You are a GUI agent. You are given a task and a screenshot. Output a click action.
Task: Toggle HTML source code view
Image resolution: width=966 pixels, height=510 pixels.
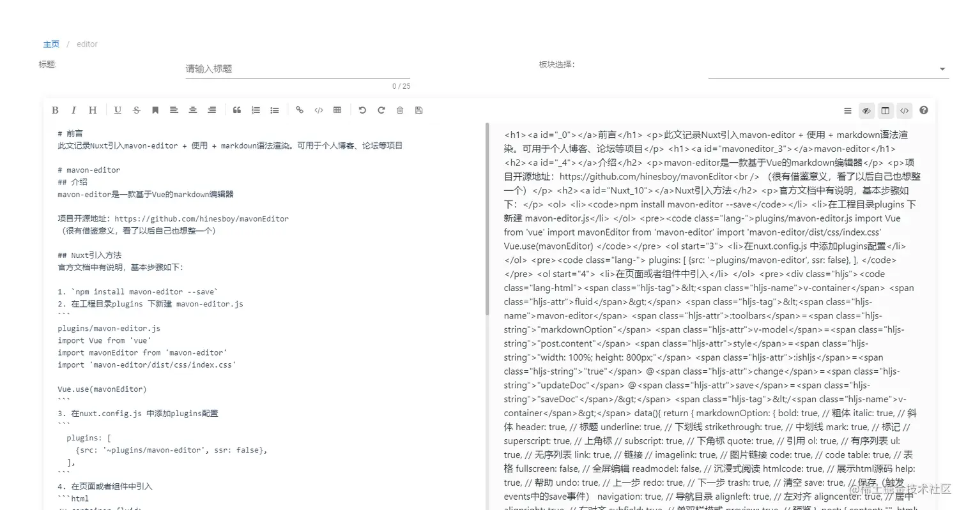pos(904,110)
